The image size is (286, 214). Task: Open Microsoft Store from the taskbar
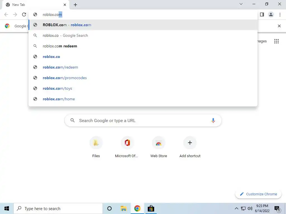(151, 208)
